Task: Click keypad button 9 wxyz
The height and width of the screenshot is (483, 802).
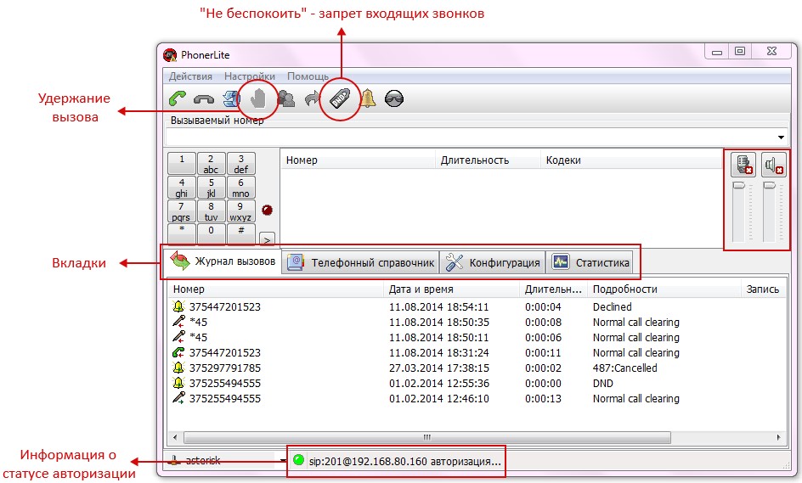Action: click(241, 211)
